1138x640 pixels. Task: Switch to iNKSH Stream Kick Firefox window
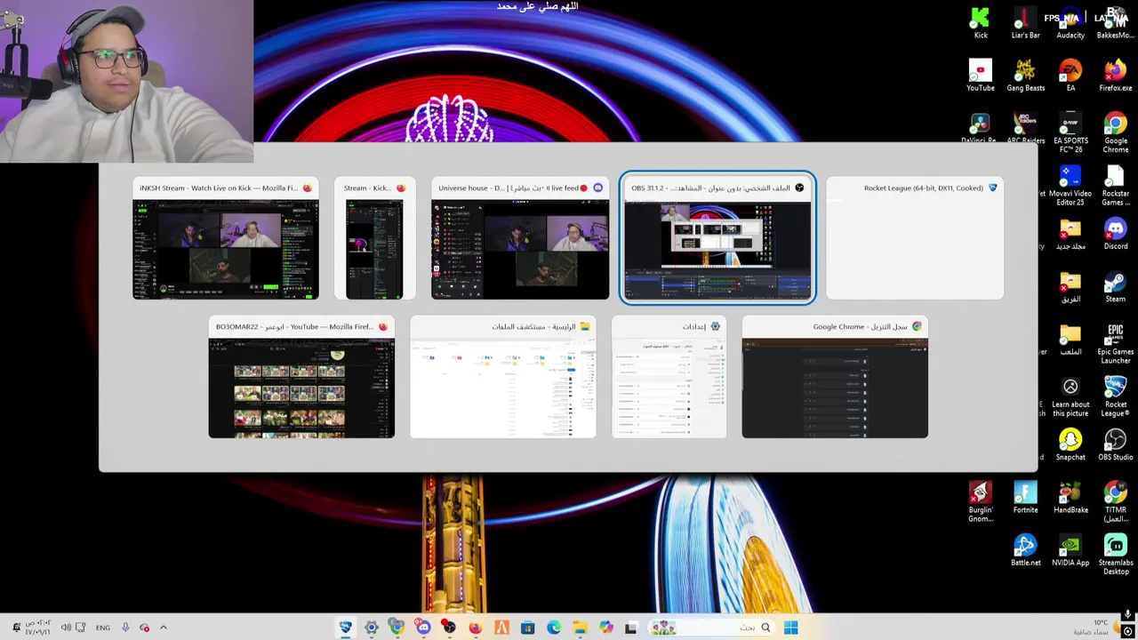pos(225,239)
